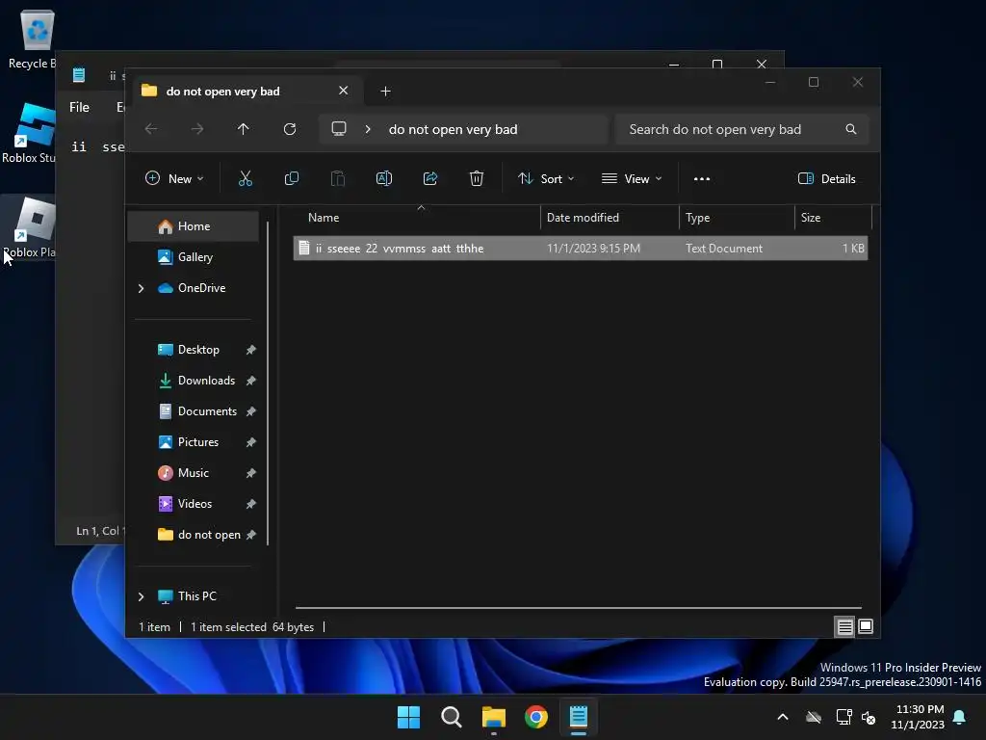Click "Ln 1, Col" in Notepad status bar
The image size is (986, 740).
coord(100,531)
